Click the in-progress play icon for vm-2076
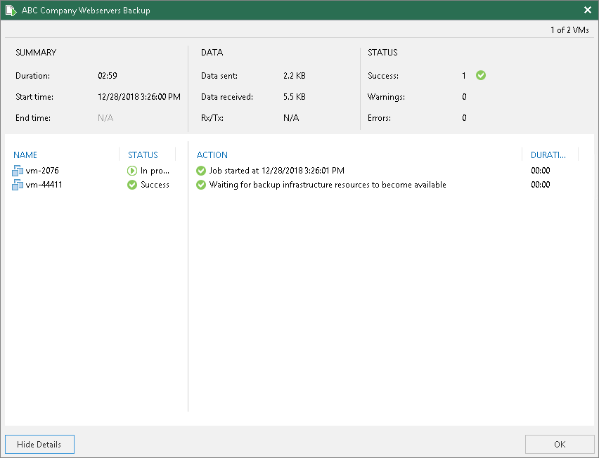This screenshot has width=599, height=458. [x=132, y=171]
